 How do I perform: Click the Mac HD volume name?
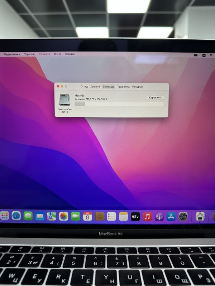tap(79, 95)
